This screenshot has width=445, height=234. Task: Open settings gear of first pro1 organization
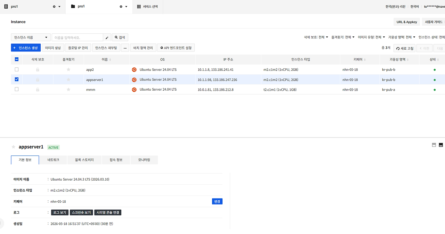(54, 7)
